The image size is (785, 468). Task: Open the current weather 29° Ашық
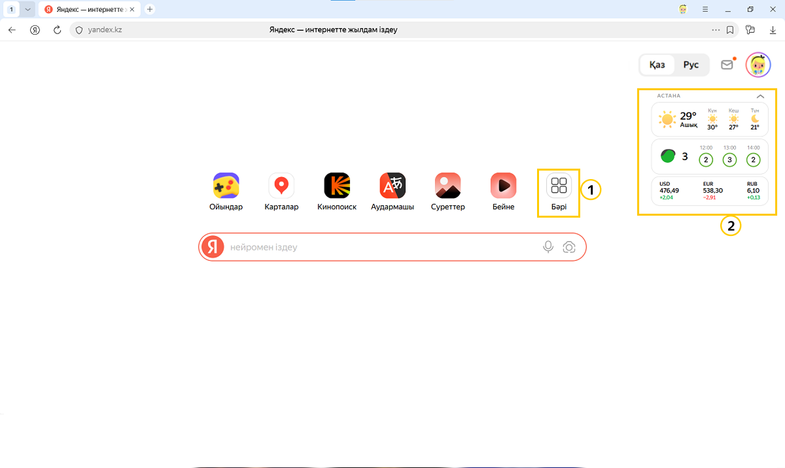coord(679,119)
